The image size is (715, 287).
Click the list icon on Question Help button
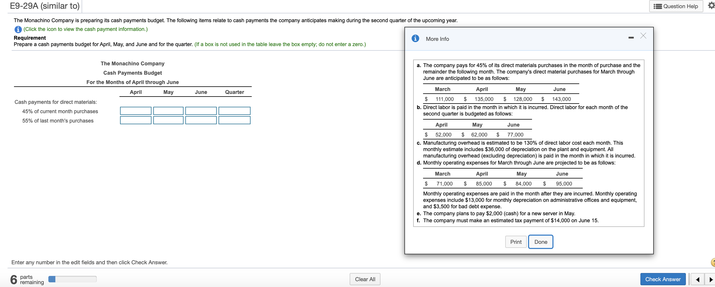pyautogui.click(x=657, y=6)
